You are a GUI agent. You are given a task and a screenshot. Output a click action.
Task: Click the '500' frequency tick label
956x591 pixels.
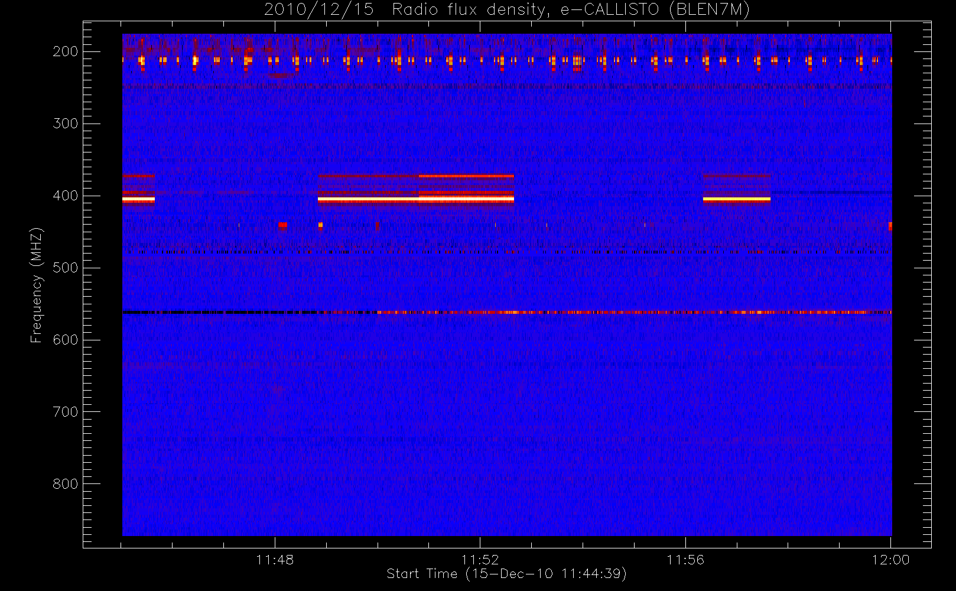point(66,268)
